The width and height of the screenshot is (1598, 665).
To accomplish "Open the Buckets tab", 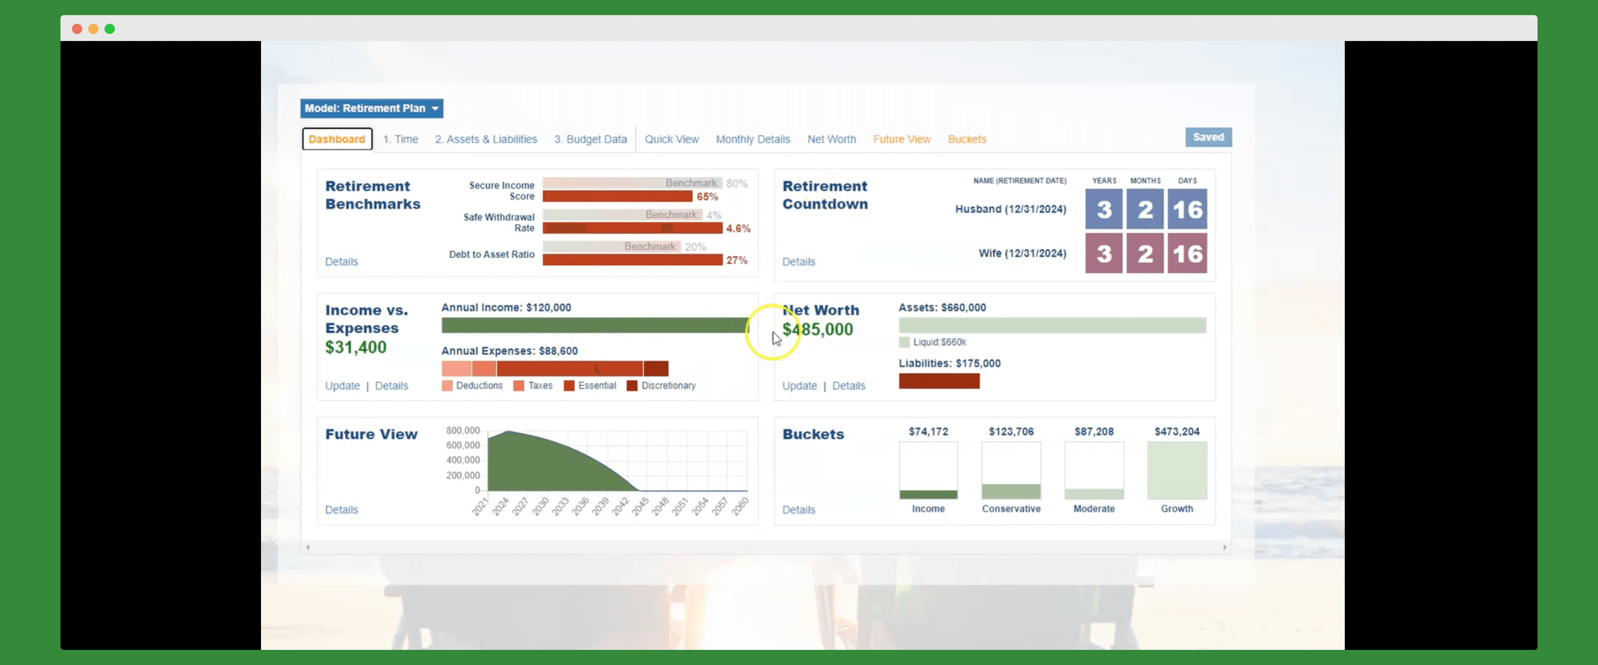I will pos(967,139).
